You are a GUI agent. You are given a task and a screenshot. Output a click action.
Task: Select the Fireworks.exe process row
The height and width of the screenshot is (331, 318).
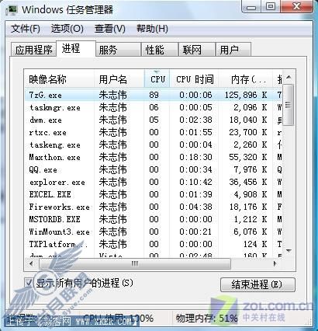[153, 207]
